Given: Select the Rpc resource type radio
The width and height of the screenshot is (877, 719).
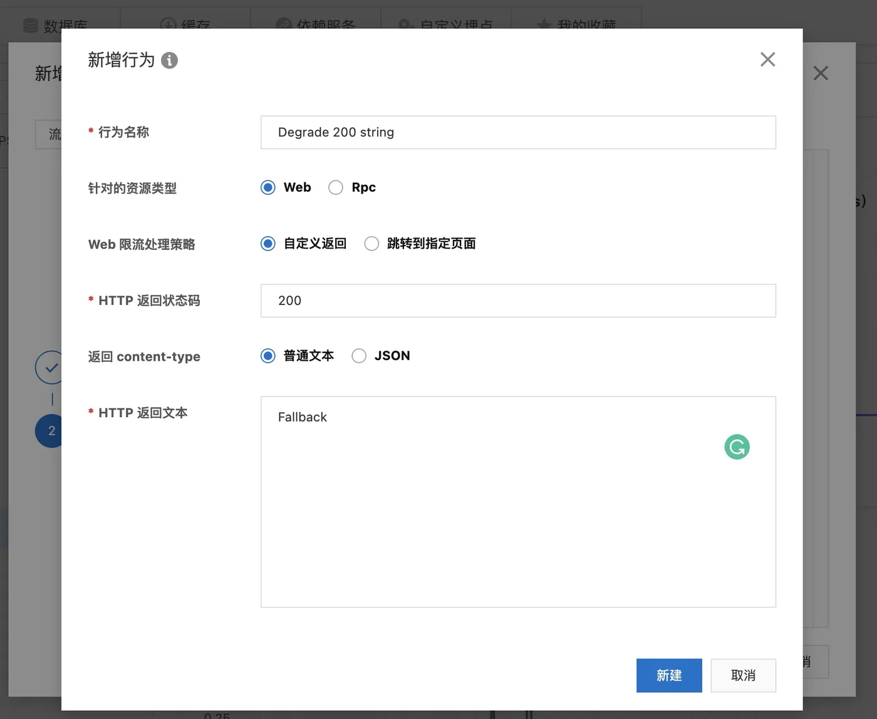Looking at the screenshot, I should click(x=336, y=187).
